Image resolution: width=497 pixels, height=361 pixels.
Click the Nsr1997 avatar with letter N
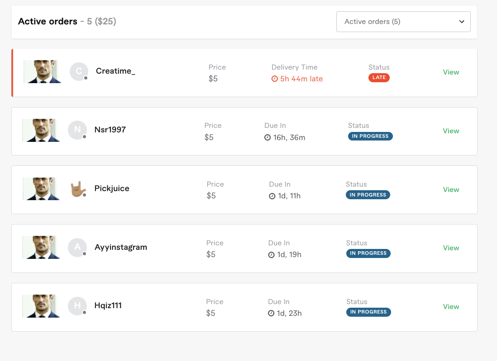77,130
